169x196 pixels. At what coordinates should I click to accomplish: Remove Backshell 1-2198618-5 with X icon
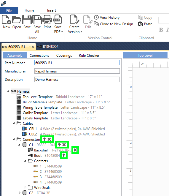[x=75, y=150]
